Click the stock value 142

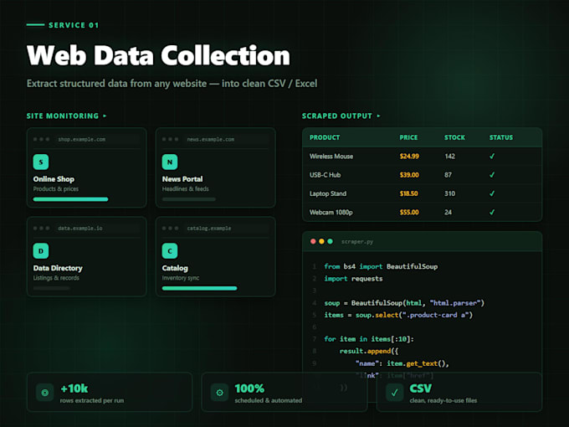450,156
